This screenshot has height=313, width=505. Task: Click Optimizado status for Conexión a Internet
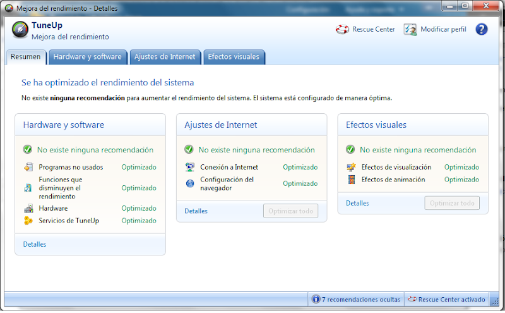click(300, 167)
